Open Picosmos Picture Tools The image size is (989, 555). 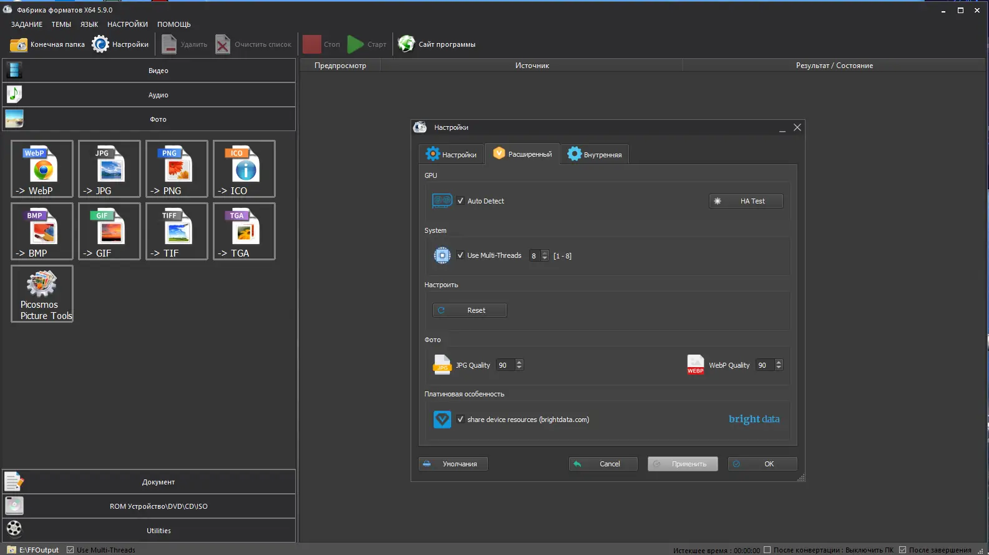(42, 293)
